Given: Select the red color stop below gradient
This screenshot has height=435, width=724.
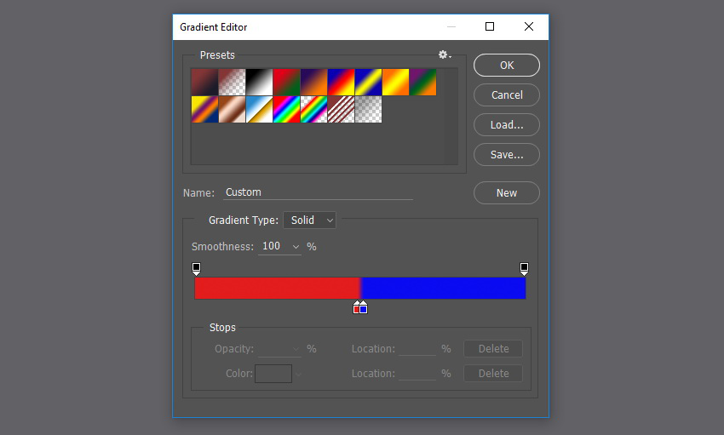Looking at the screenshot, I should (x=356, y=307).
